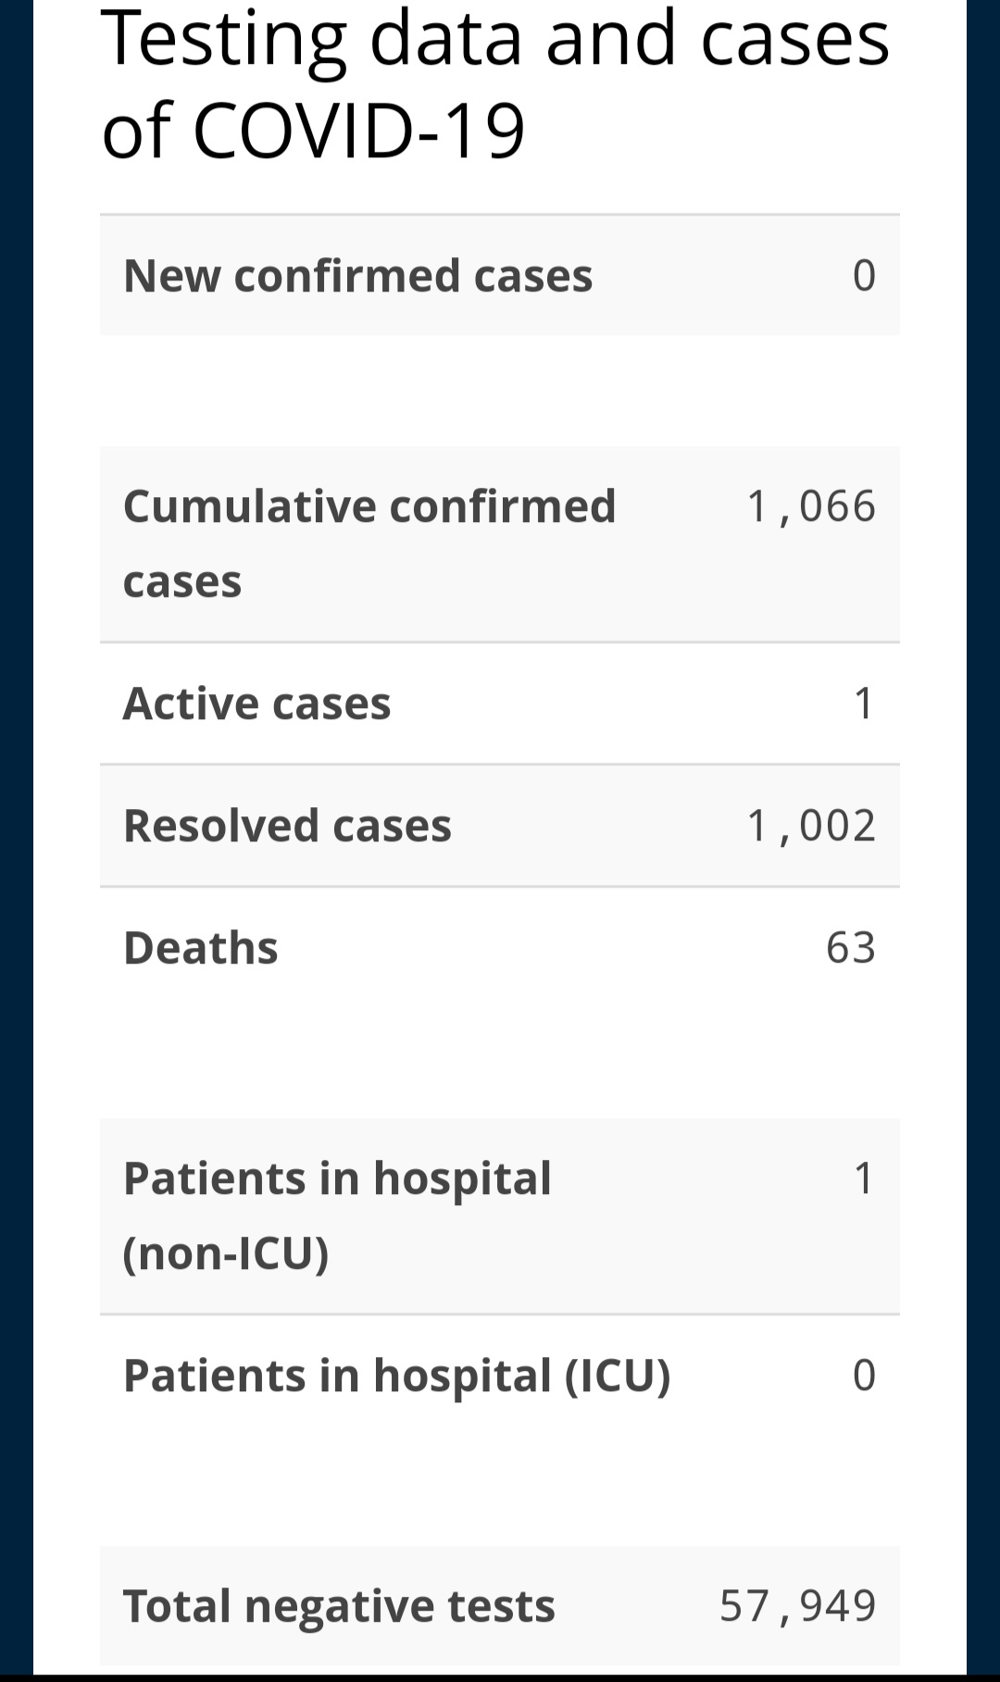Click the word 'cases' under Cumulative confirmed
1000x1682 pixels.
[x=182, y=583]
